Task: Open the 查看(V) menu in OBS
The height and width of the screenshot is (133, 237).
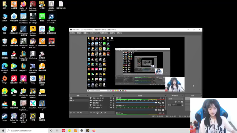Action: tap(86, 33)
